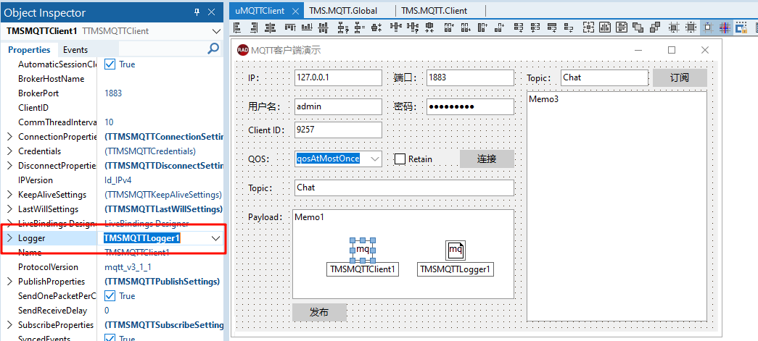Tick the Retain checkbox on the form
Screen dimensions: 758x341
point(400,159)
